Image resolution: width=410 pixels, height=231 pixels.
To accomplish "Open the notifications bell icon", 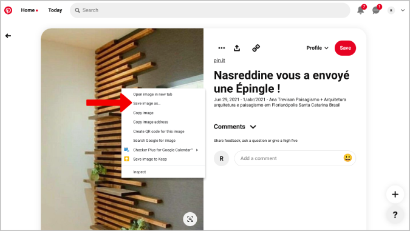I will click(x=361, y=10).
